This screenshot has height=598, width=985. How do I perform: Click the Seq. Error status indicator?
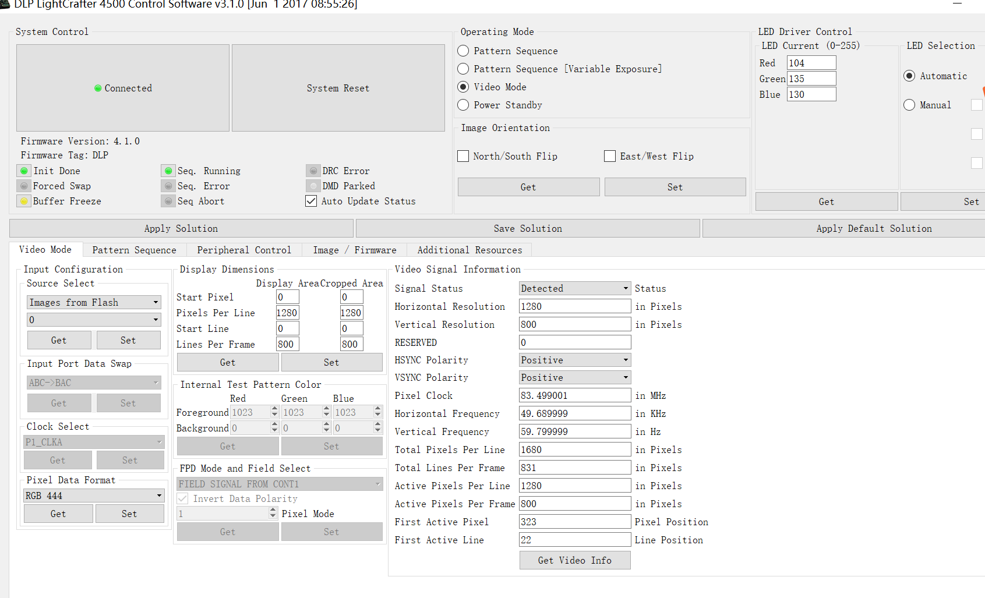168,186
